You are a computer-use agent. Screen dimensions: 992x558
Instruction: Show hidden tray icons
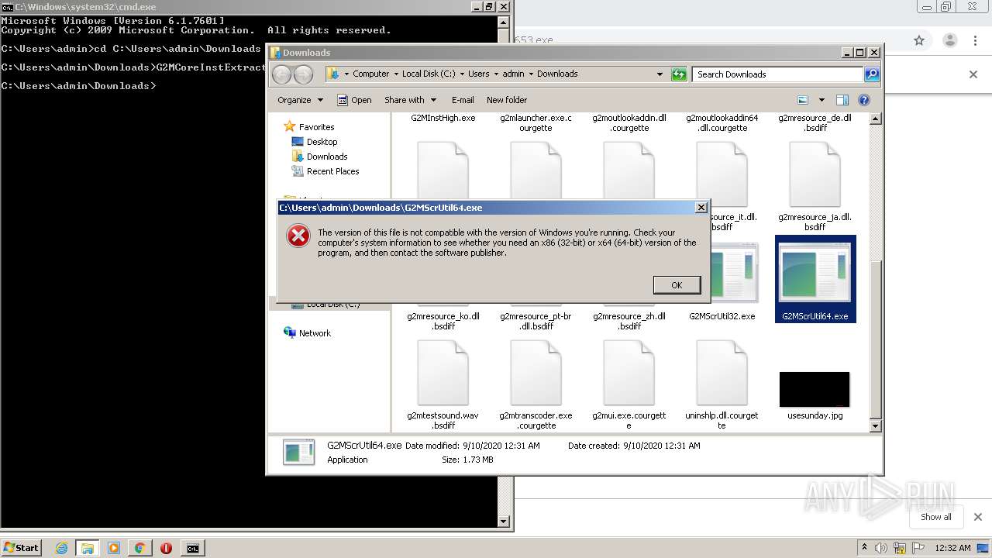pyautogui.click(x=865, y=548)
